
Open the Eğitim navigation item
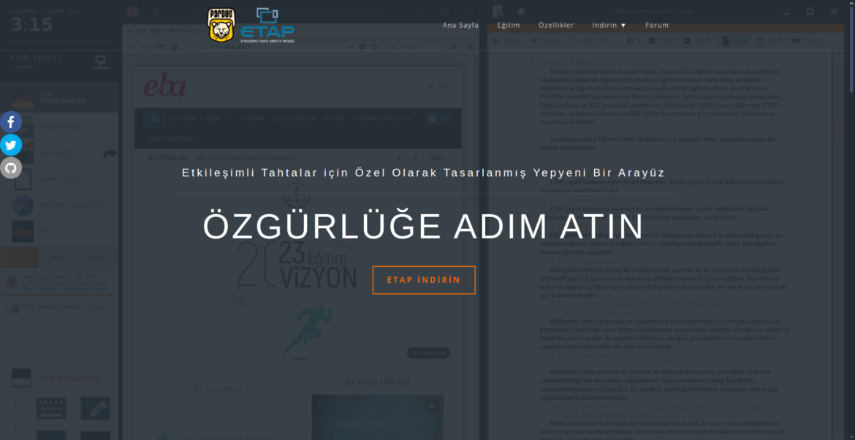(x=508, y=25)
